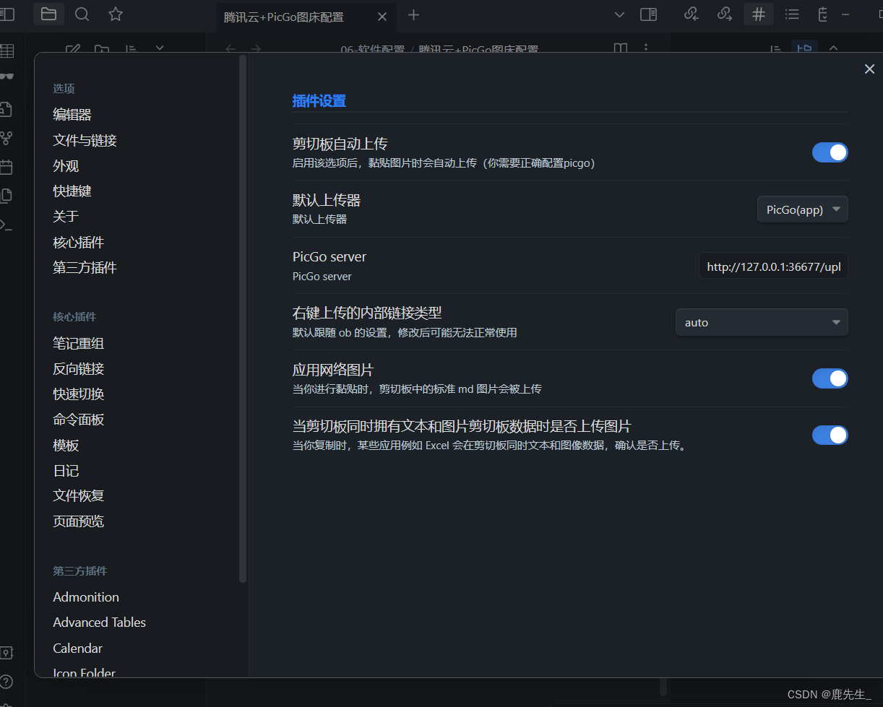Disable the 应用网络图片 toggle
This screenshot has width=883, height=707.
click(830, 378)
